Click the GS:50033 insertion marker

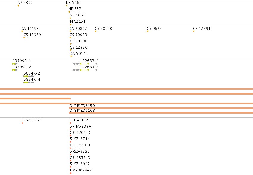coord(70,38)
